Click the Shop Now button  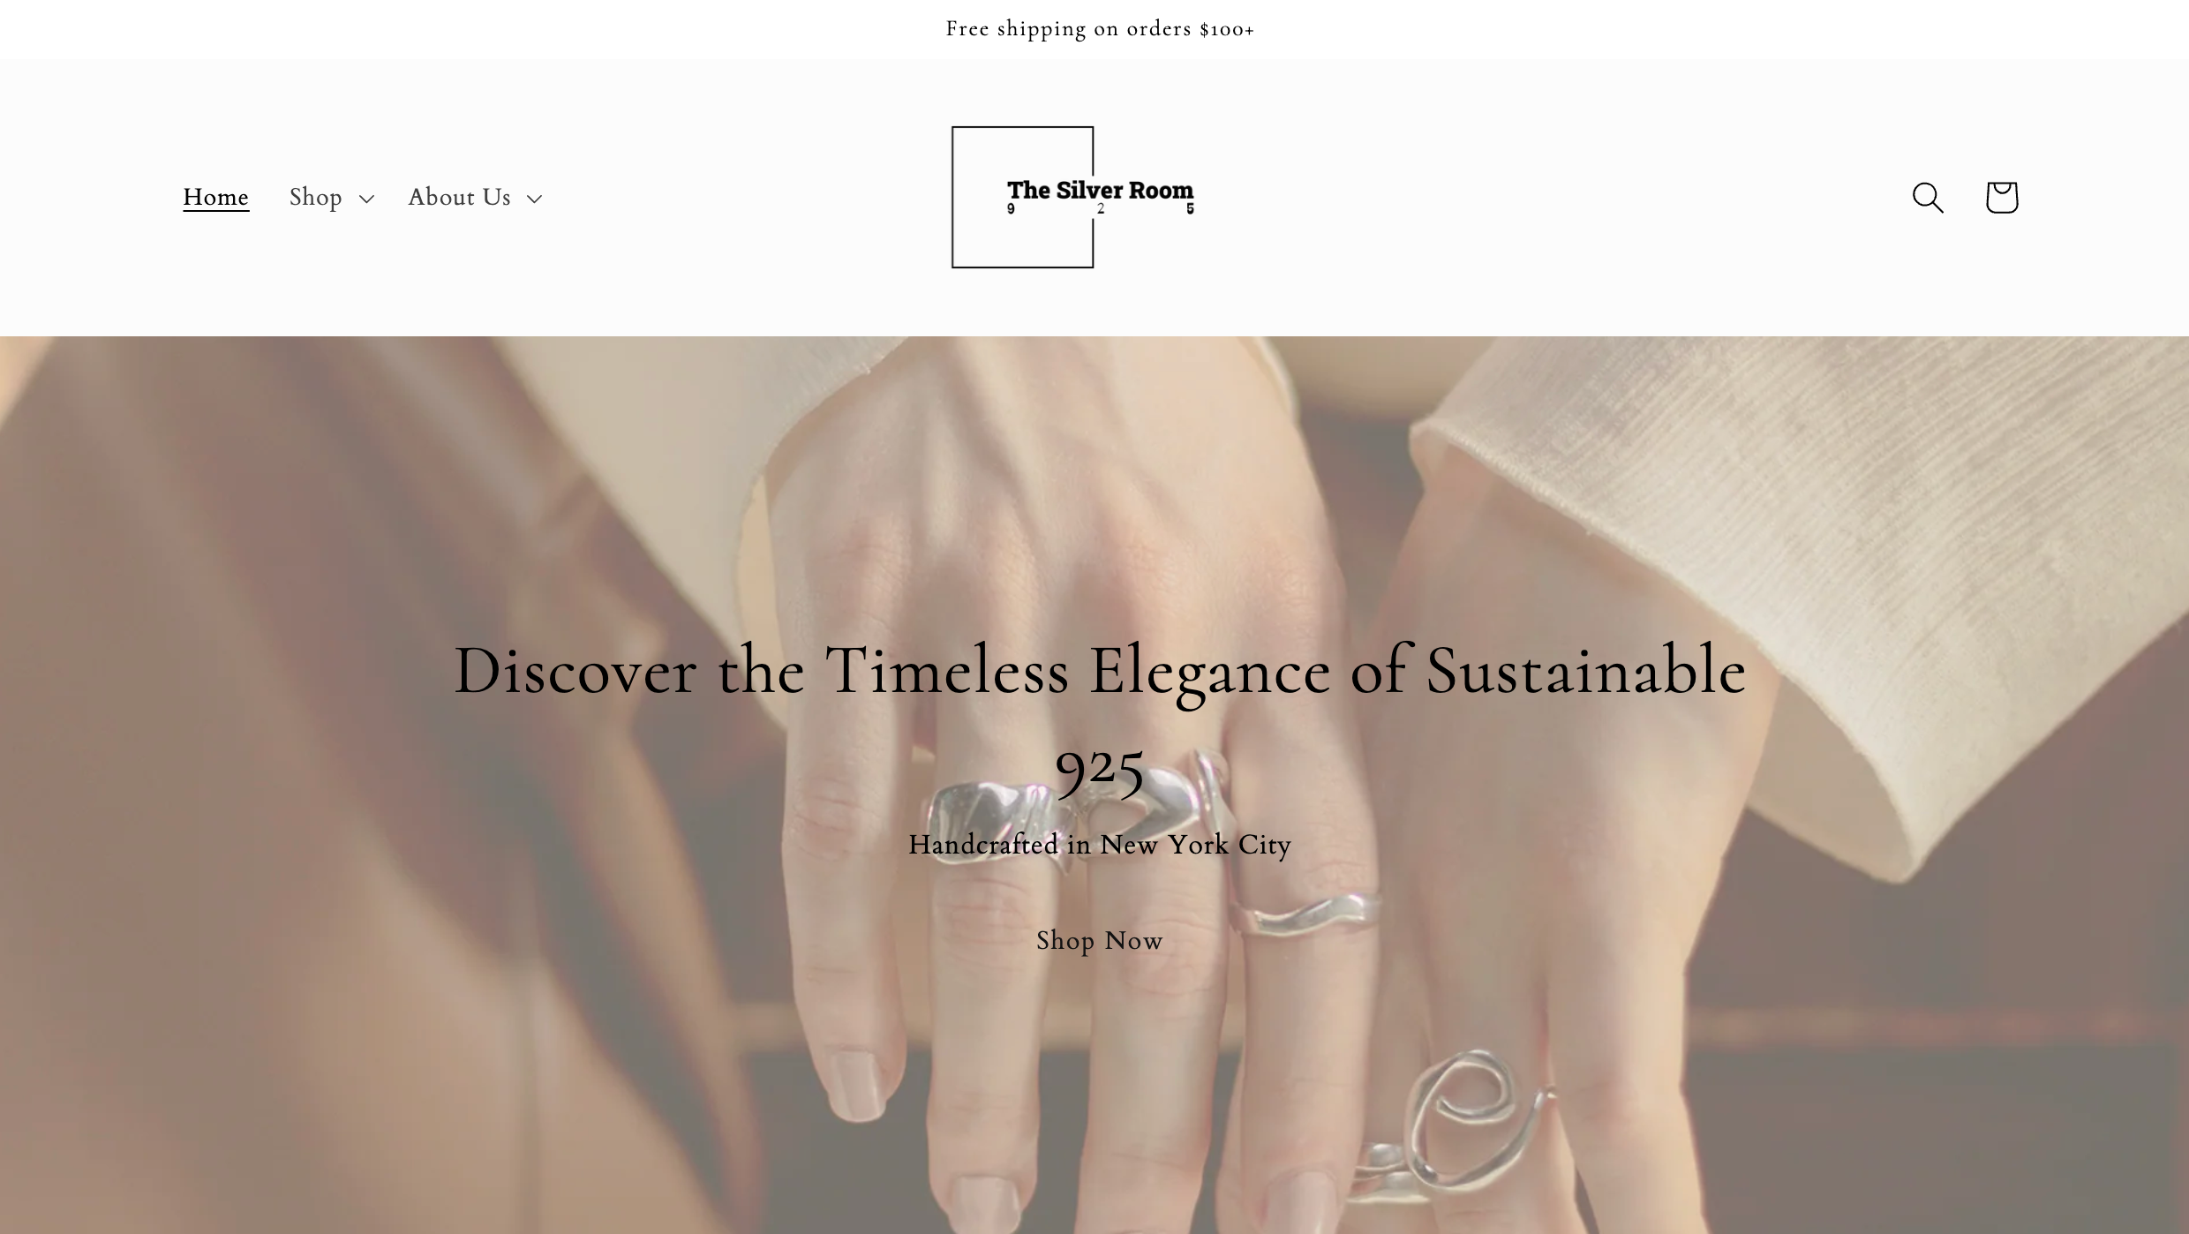coord(1100,941)
